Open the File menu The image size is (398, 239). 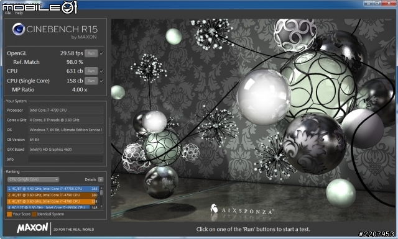pyautogui.click(x=8, y=13)
